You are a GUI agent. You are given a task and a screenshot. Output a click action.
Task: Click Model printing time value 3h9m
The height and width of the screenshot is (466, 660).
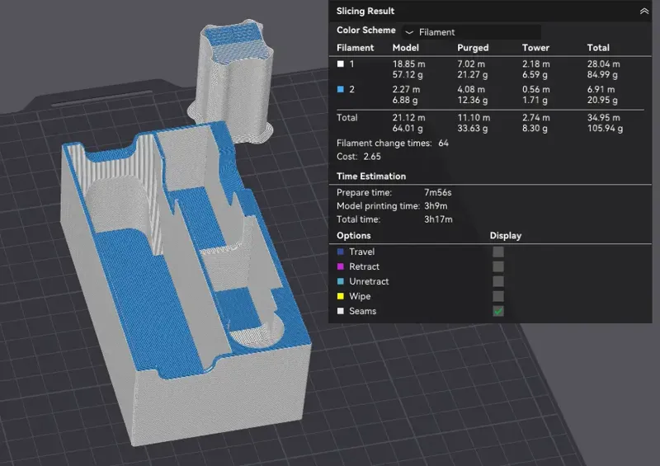[x=436, y=206]
